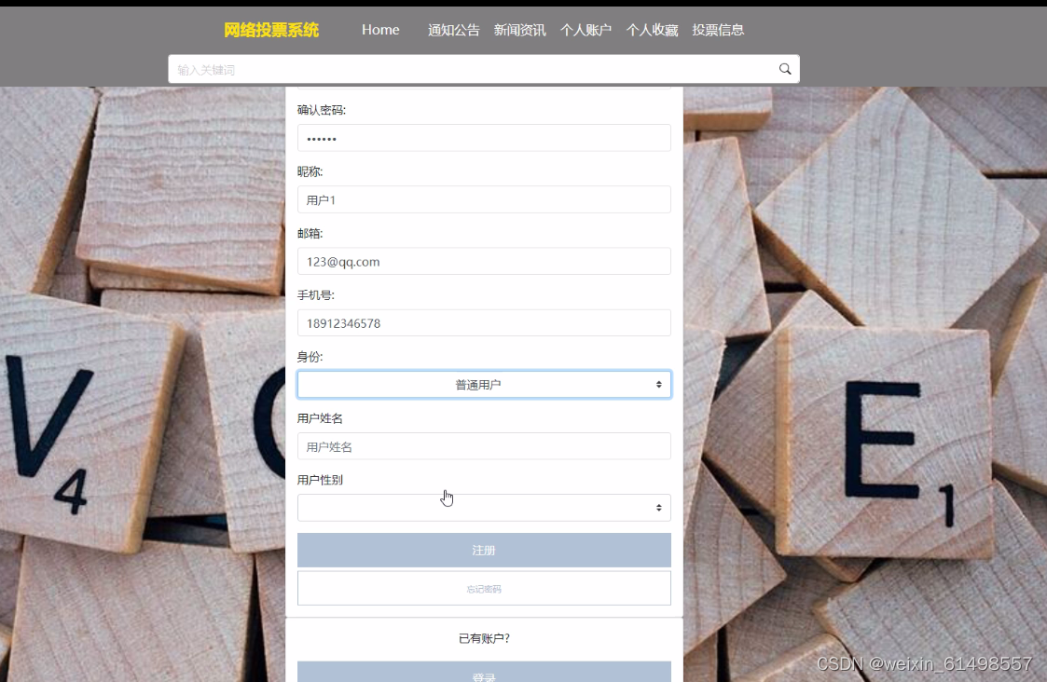
Task: Open the 身份 dropdown showing 普通用户
Action: pyautogui.click(x=484, y=385)
